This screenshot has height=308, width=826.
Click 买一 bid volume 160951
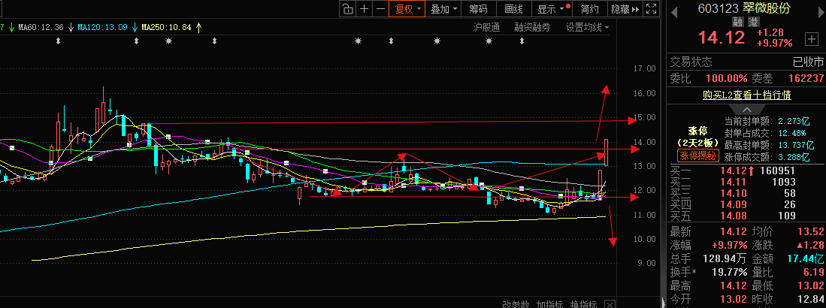[x=776, y=171]
